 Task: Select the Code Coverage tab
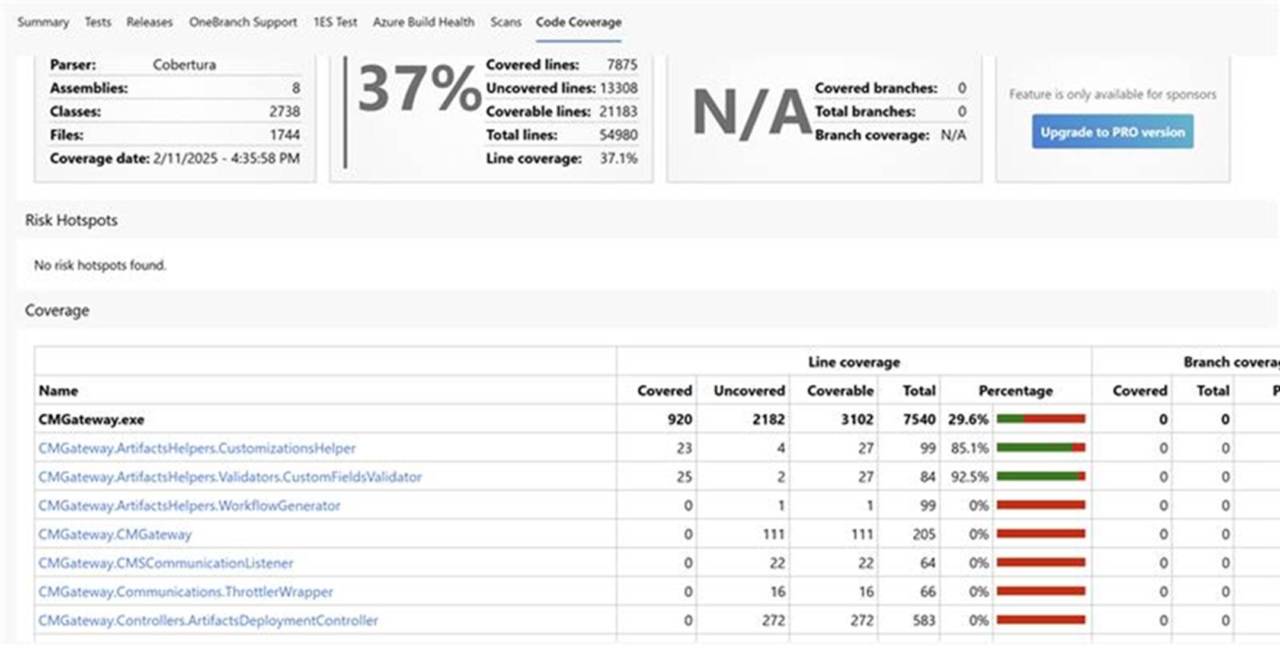(x=578, y=24)
